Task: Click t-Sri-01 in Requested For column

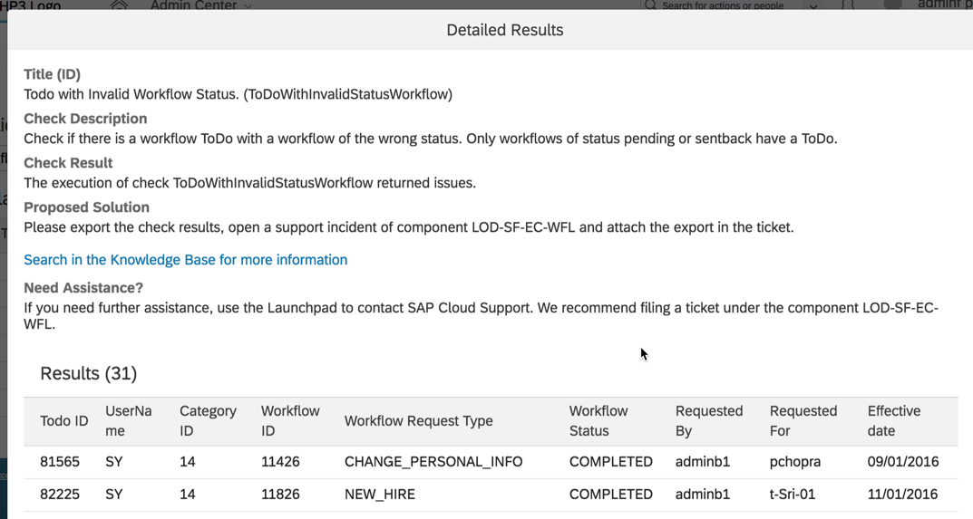Action: coord(793,495)
